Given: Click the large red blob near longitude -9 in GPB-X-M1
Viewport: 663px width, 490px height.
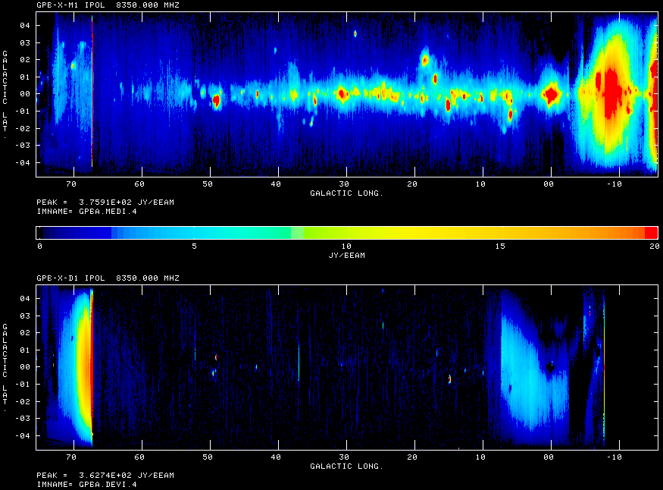Looking at the screenshot, I should pos(611,93).
